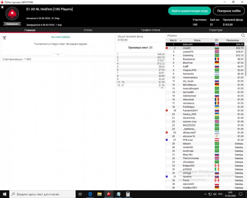The width and height of the screenshot is (247, 198).
Task: Click the Покерное лобби button
Action: pyautogui.click(x=229, y=11)
